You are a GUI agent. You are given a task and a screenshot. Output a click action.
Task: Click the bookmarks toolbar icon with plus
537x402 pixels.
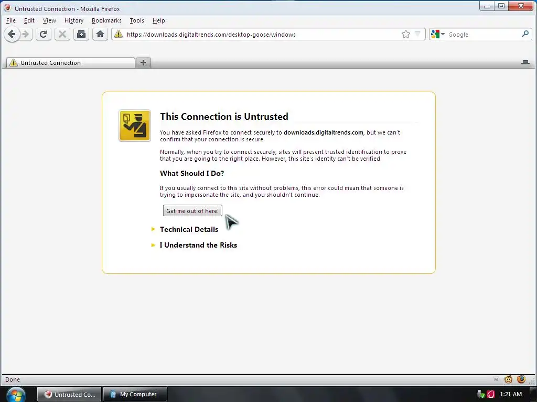[x=81, y=34]
